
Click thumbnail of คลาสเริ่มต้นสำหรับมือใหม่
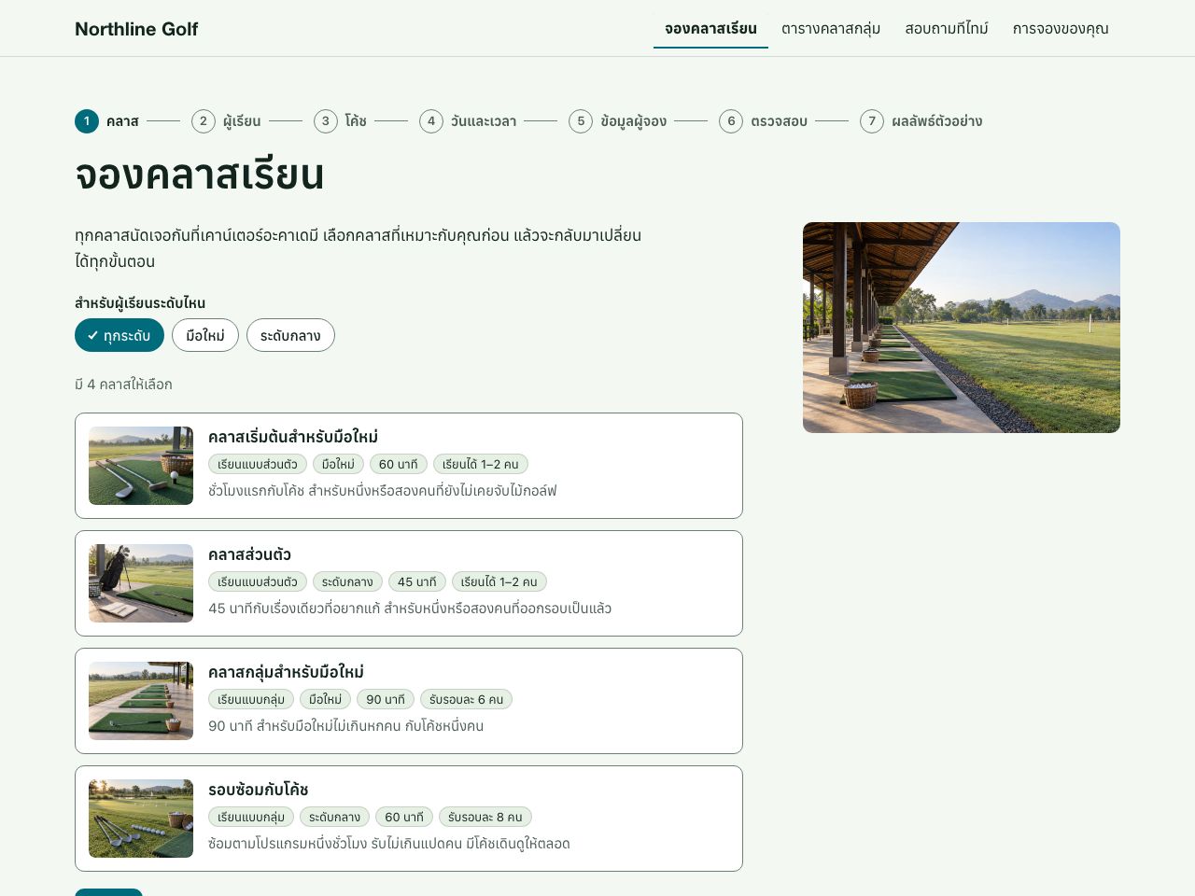coord(141,466)
